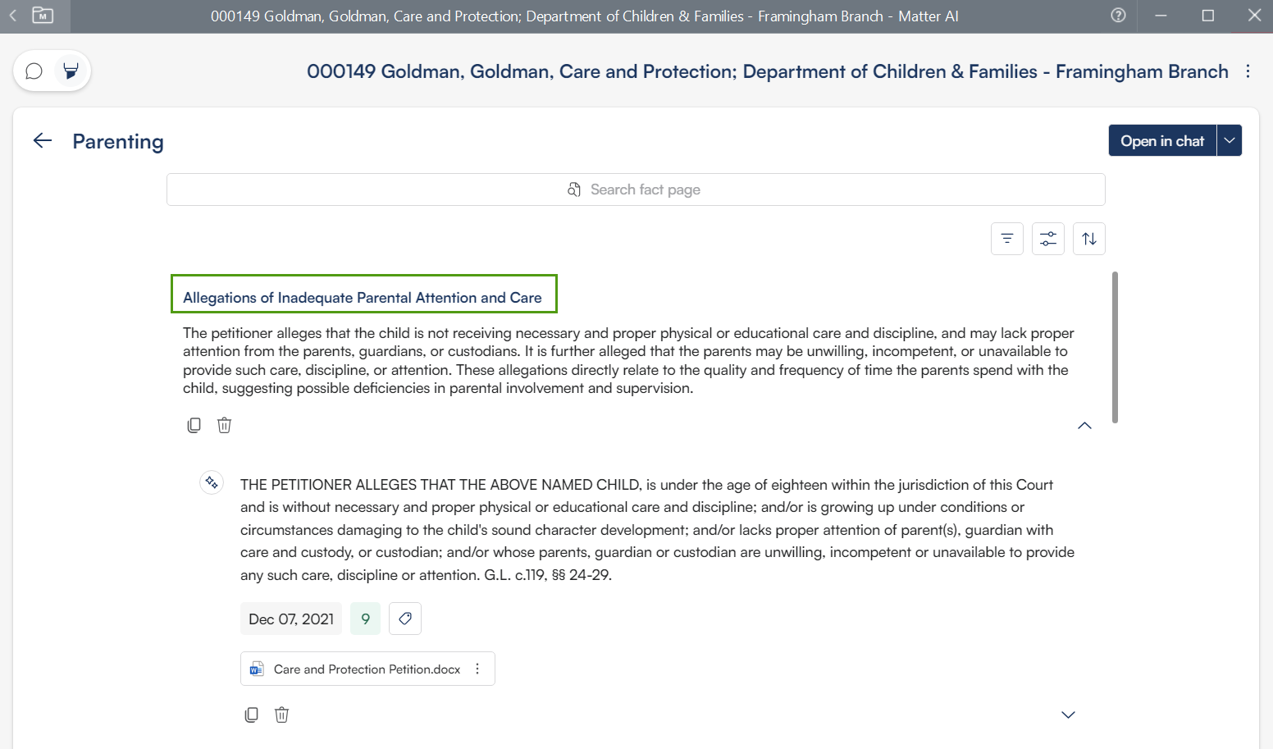Open the filter list icon
Viewport: 1273px width, 749px height.
click(1006, 239)
